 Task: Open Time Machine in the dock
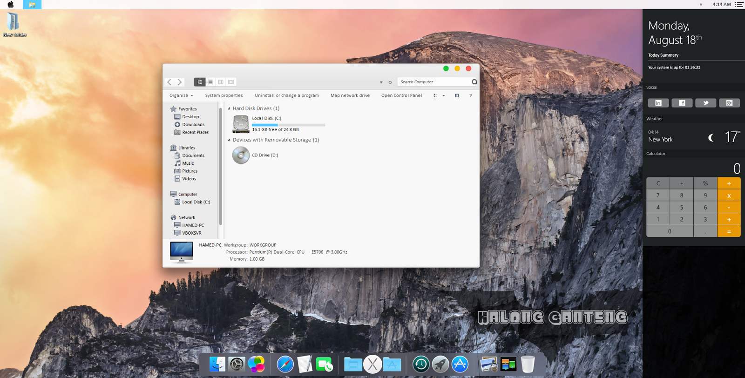421,364
